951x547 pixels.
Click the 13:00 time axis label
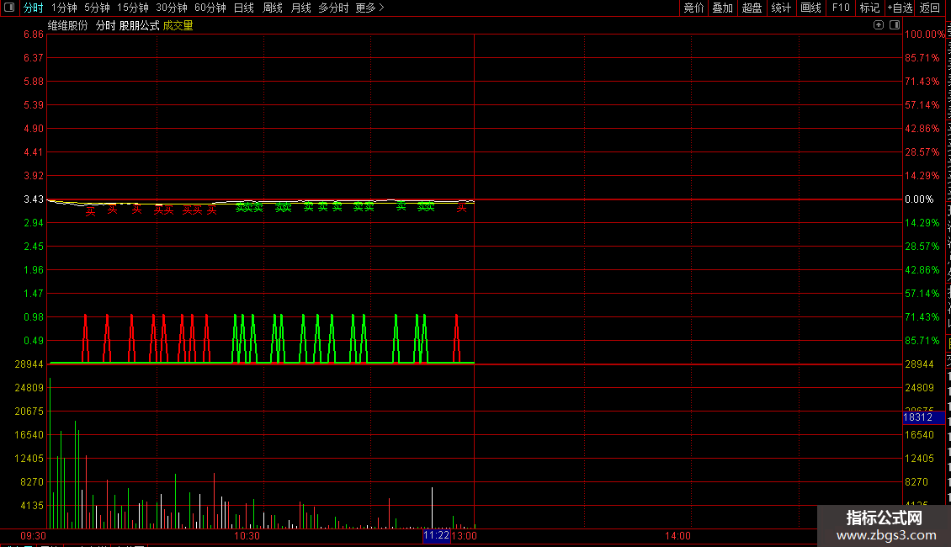point(465,536)
